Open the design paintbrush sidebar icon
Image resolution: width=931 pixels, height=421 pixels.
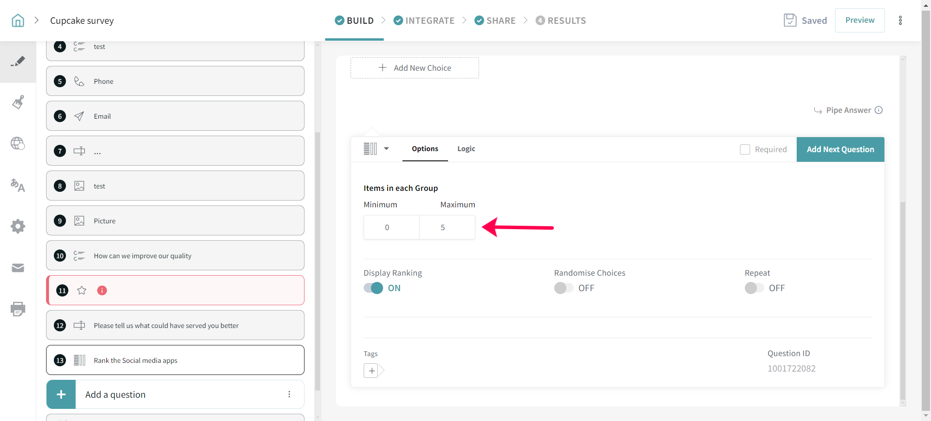click(18, 102)
